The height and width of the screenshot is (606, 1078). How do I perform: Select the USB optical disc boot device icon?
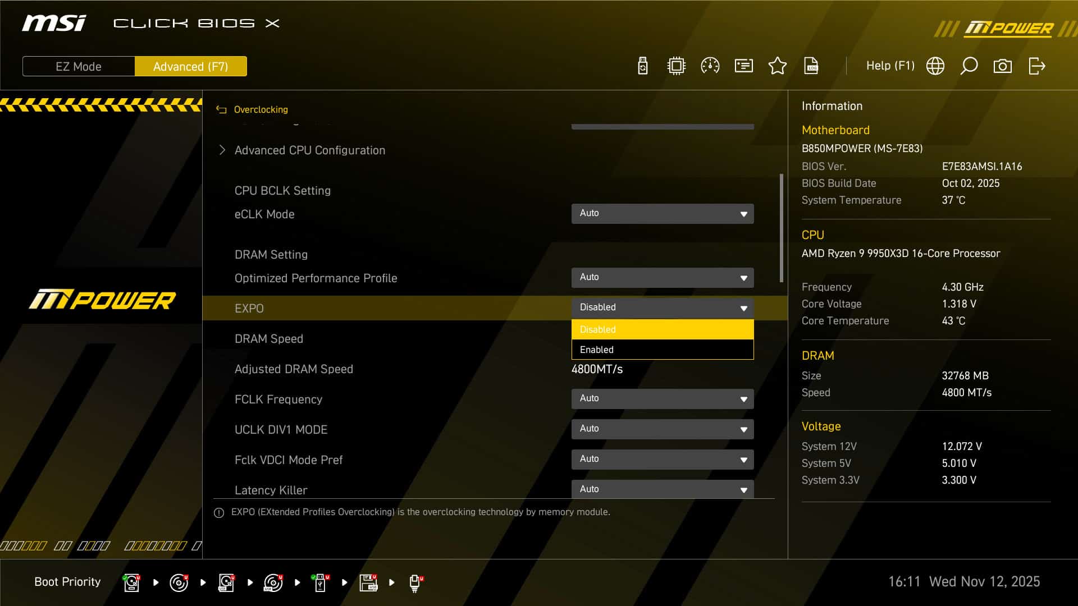pyautogui.click(x=273, y=582)
